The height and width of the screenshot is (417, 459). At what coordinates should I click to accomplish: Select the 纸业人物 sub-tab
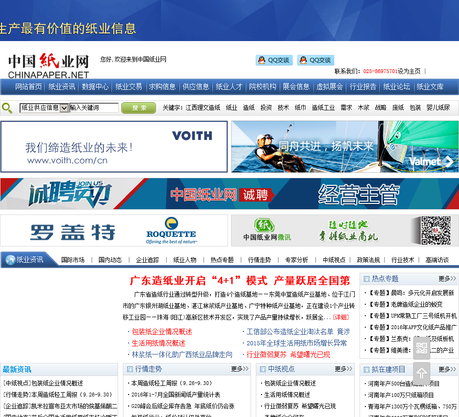coord(185,260)
